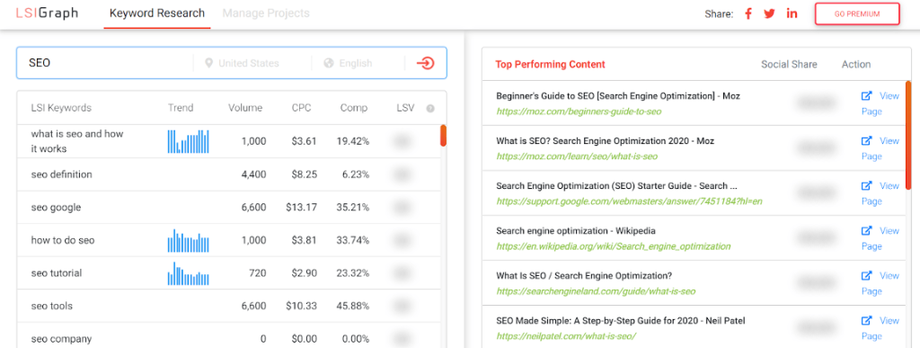The height and width of the screenshot is (348, 920).
Task: Sort by Comp column header
Action: pos(354,108)
